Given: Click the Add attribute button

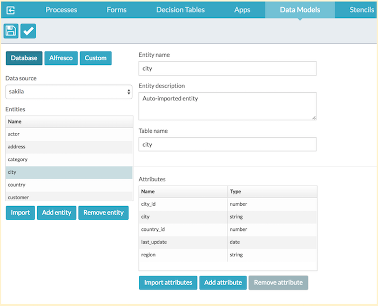Looking at the screenshot, I should coord(223,282).
